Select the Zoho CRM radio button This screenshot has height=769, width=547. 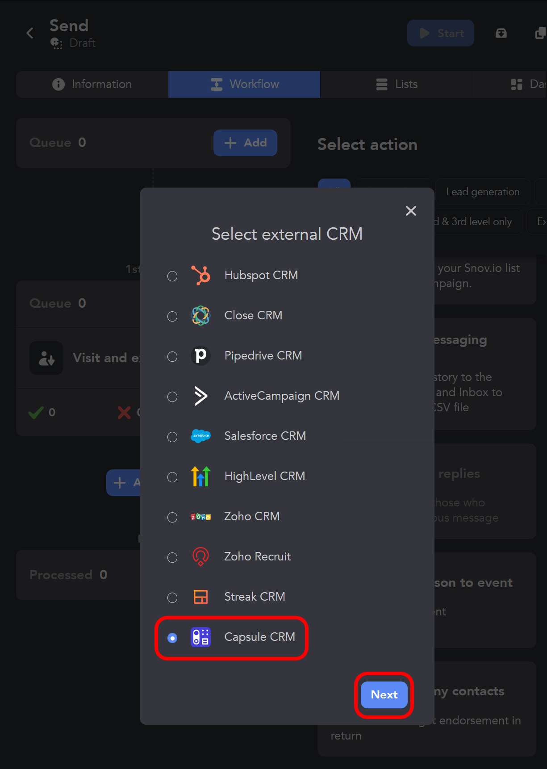(172, 518)
